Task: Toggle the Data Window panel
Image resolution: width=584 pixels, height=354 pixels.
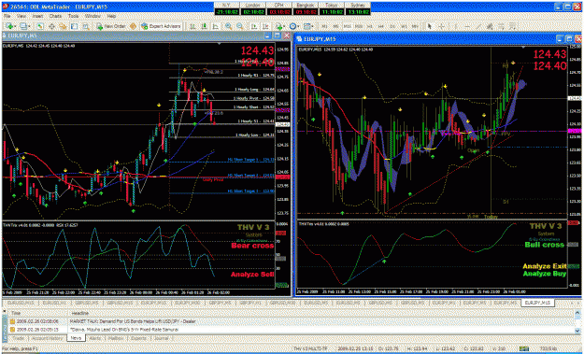Action: pos(51,26)
